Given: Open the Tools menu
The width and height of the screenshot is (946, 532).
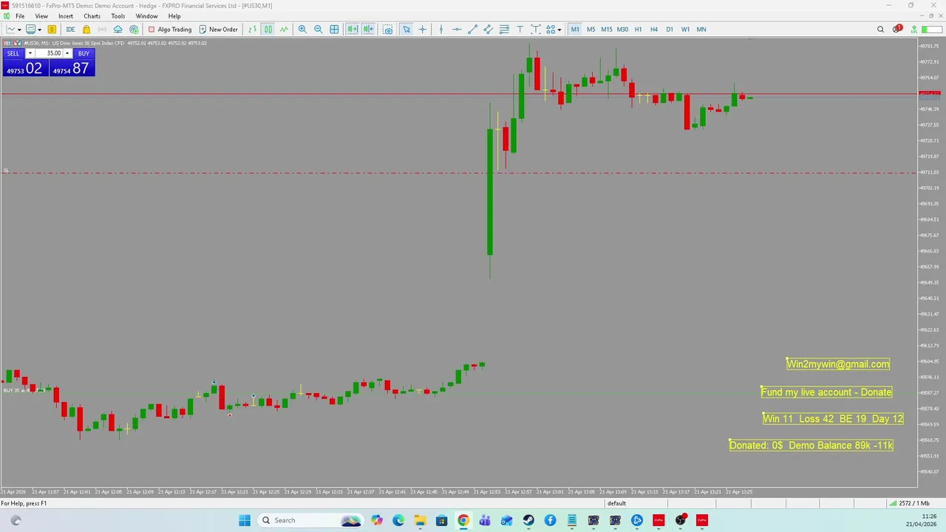Looking at the screenshot, I should coord(118,16).
